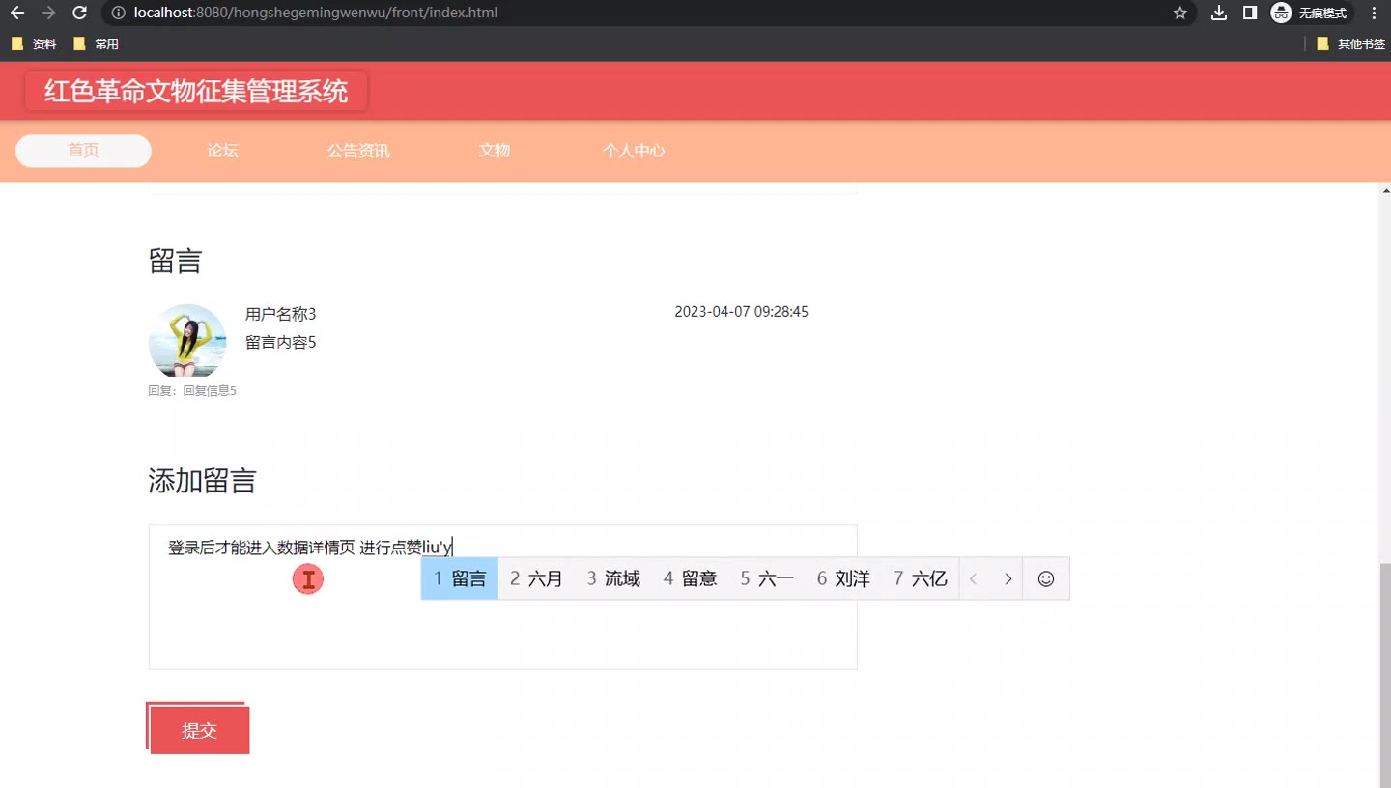Click the 红色革命文物征集管理系统 site title
The image size is (1391, 788).
tap(196, 92)
